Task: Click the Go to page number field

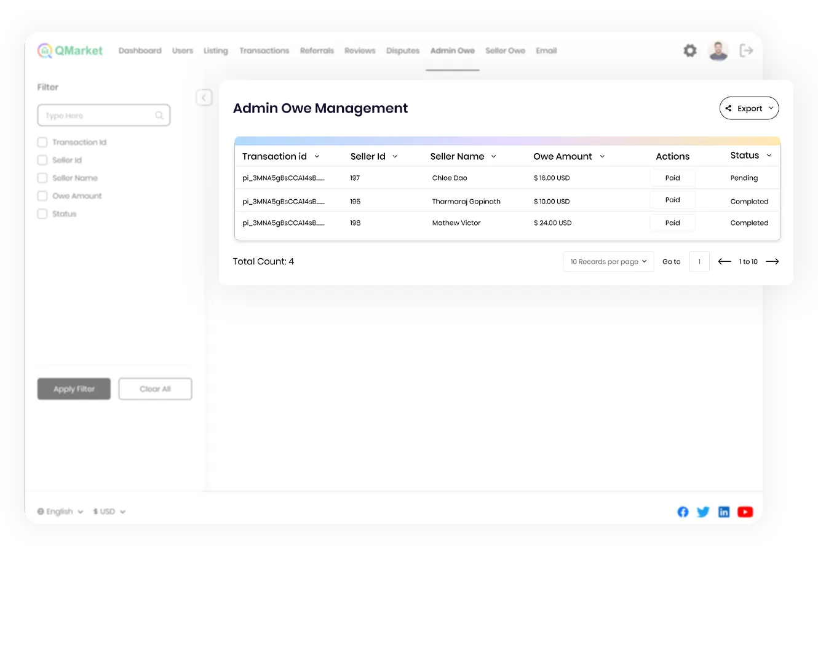Action: [x=699, y=262]
